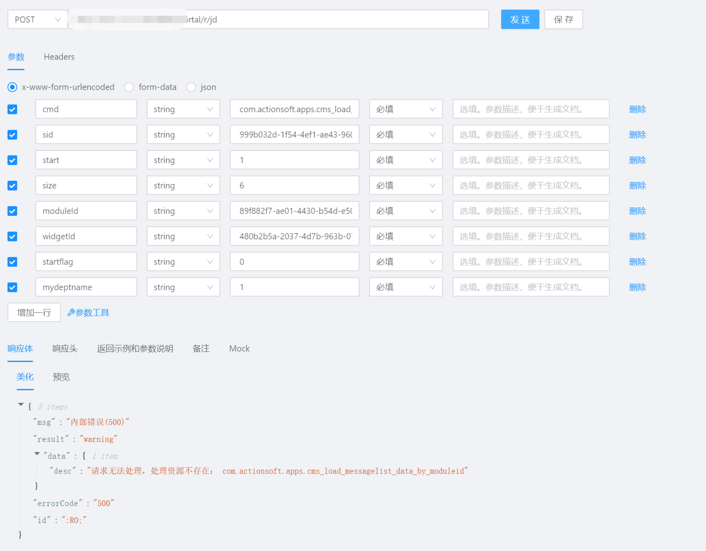The image size is (706, 551).
Task: Uncheck the mydeptname parameter row
Action: tap(12, 287)
